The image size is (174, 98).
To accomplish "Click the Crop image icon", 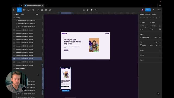I will pyautogui.click(x=95, y=10).
